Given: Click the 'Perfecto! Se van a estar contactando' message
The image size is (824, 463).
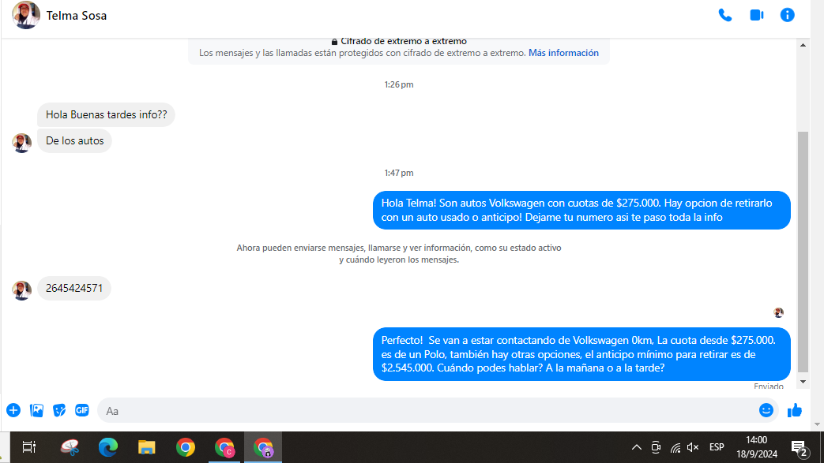Looking at the screenshot, I should (x=581, y=354).
